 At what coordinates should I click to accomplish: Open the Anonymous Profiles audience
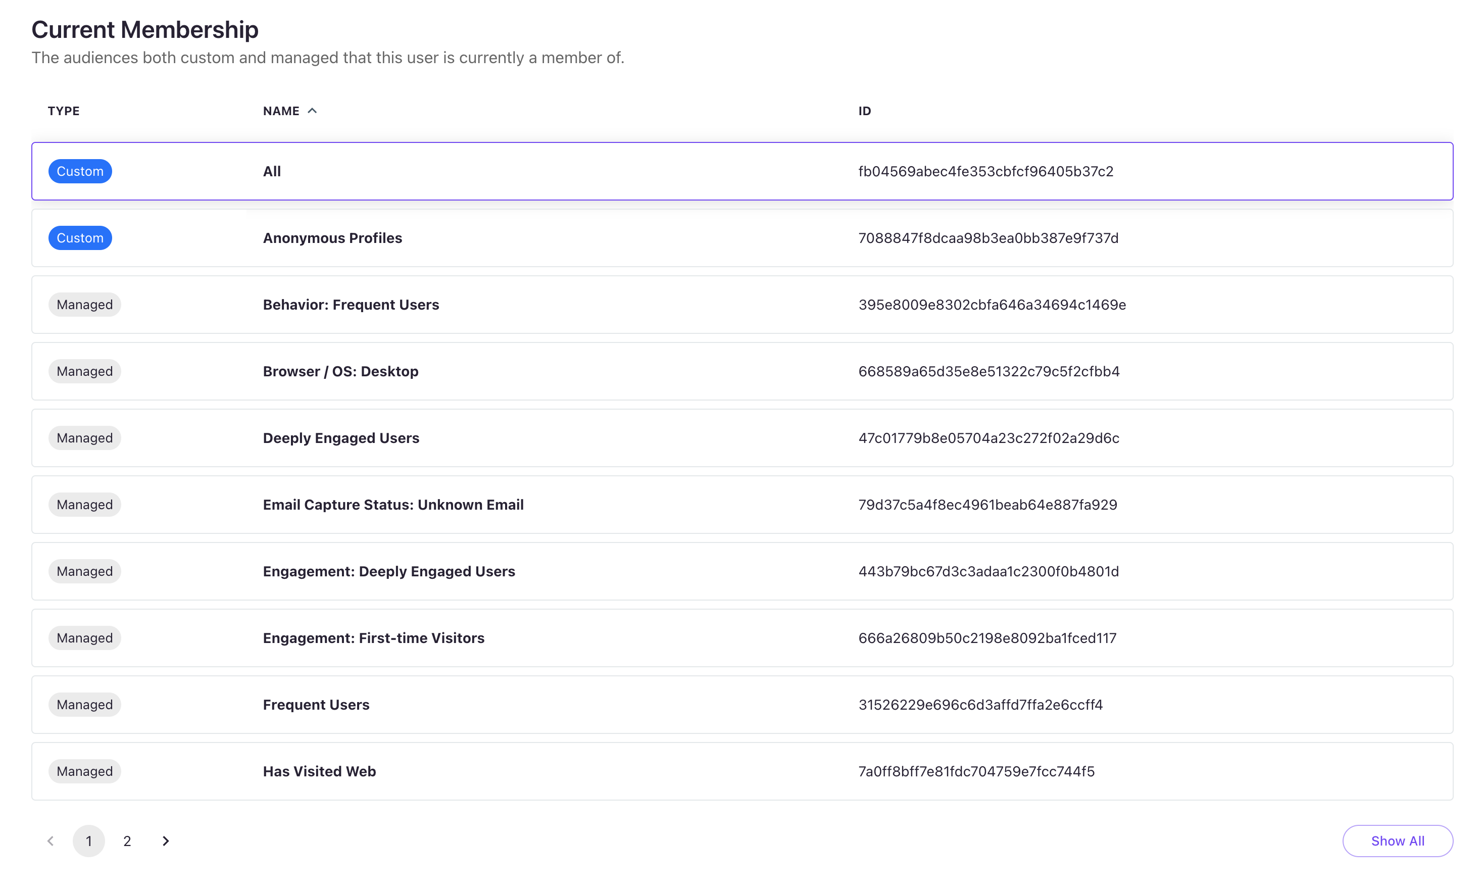point(332,238)
